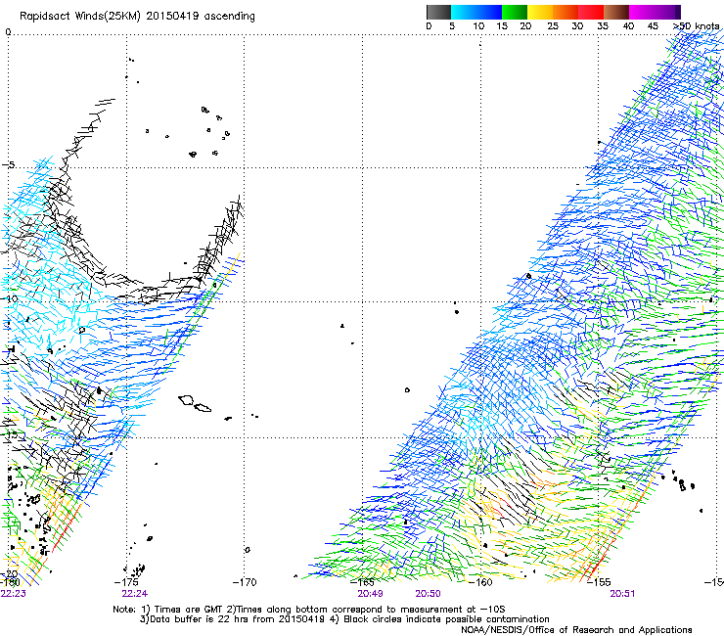
Task: Select the yellow 20–25 knots color segment
Action: pyautogui.click(x=540, y=12)
